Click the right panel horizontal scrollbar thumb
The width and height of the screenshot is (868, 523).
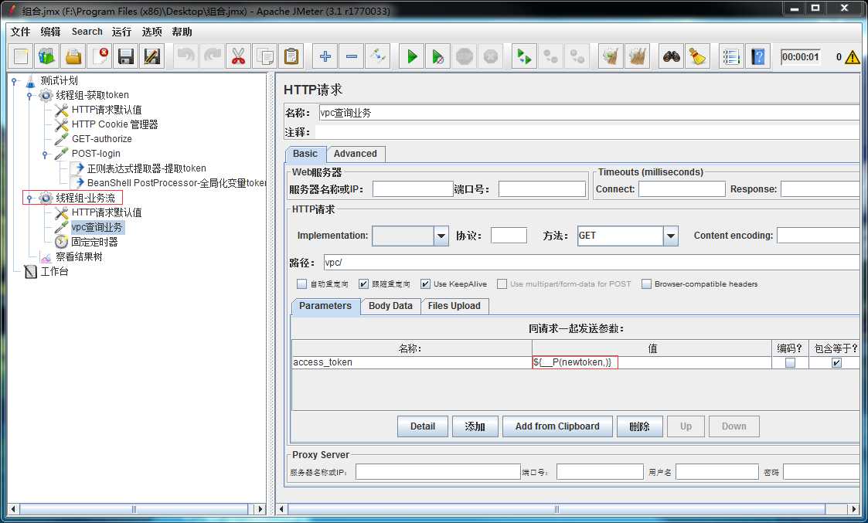coord(557,509)
